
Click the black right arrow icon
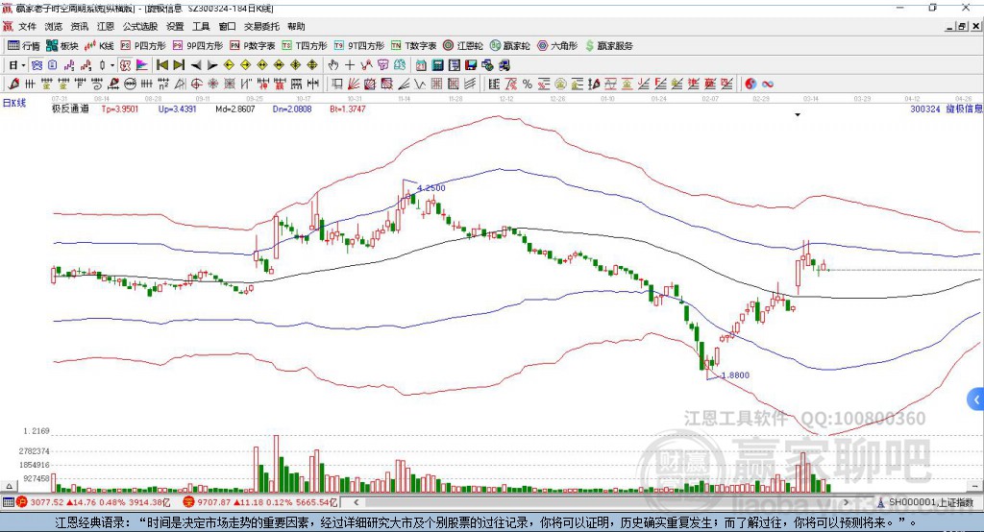[x=212, y=65]
